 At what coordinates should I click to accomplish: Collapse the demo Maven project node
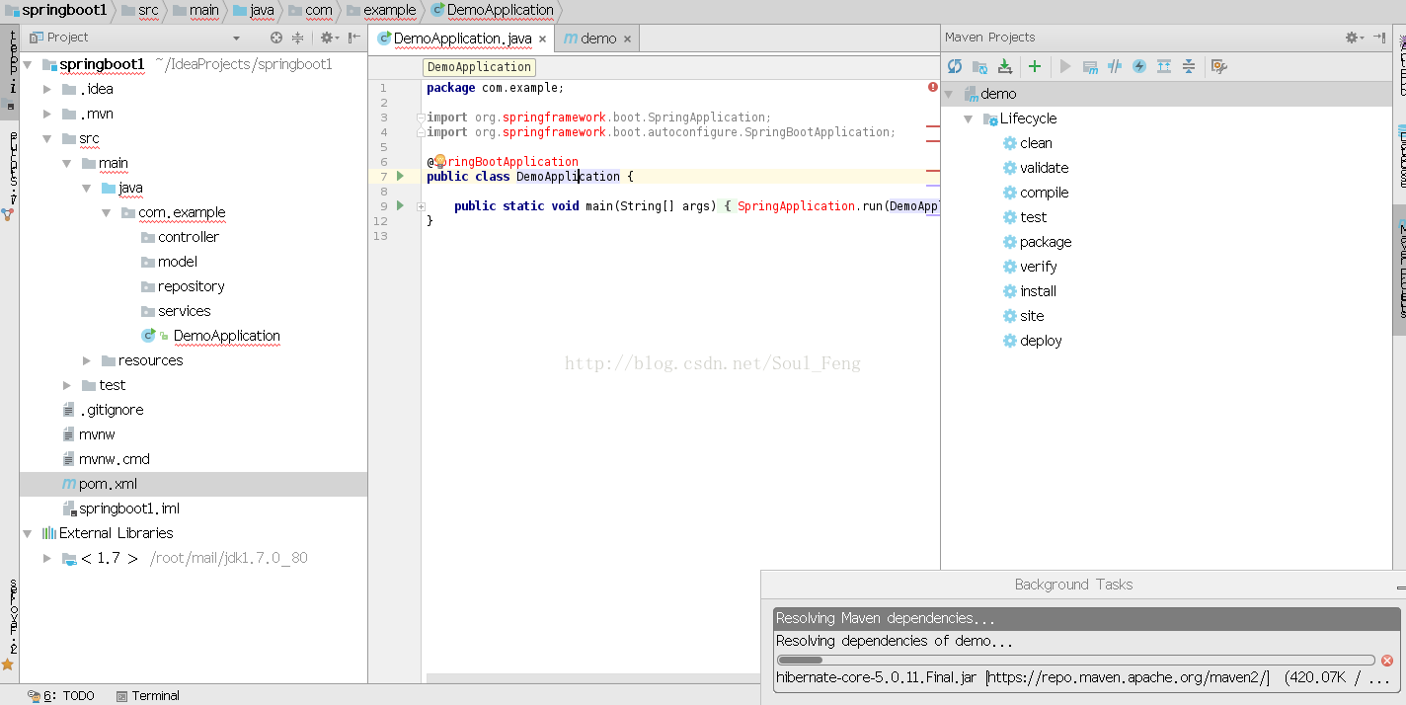(949, 94)
